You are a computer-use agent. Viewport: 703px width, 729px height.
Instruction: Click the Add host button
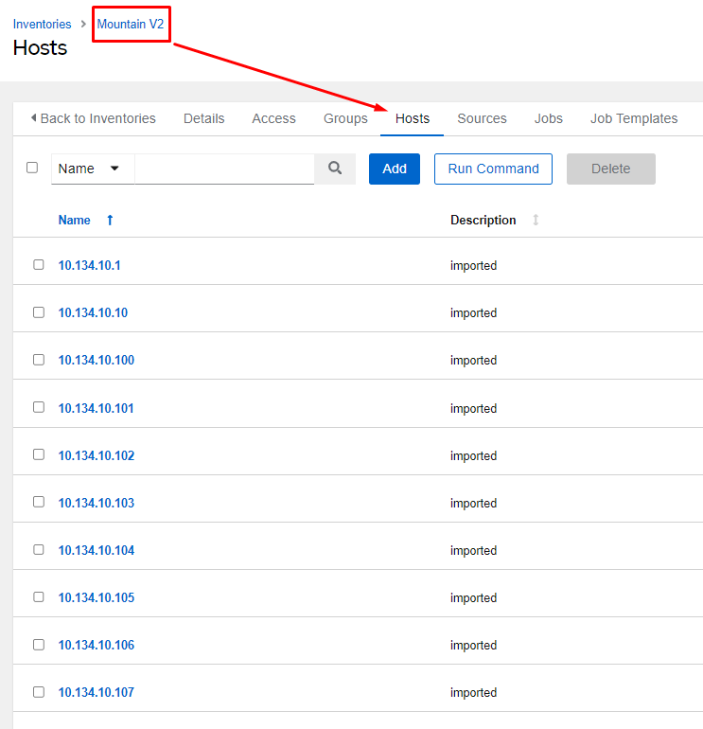395,169
